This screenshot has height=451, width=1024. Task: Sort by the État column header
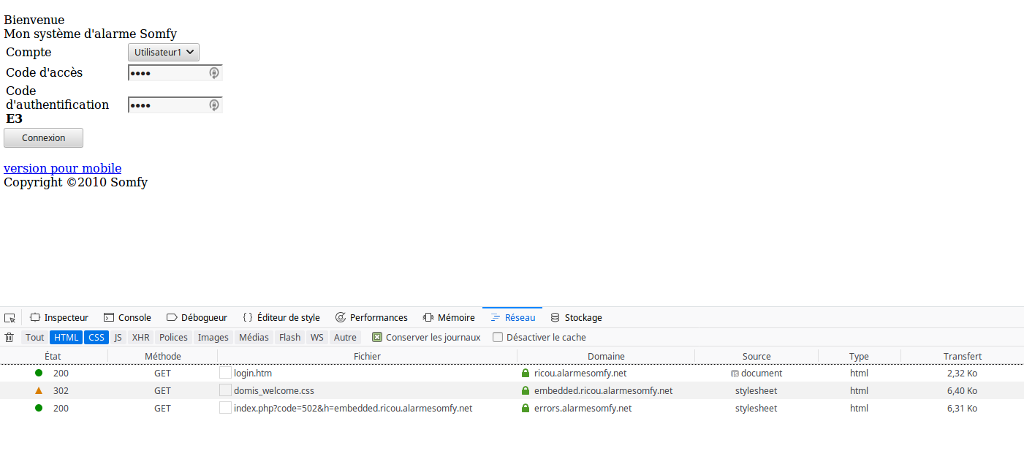(53, 356)
